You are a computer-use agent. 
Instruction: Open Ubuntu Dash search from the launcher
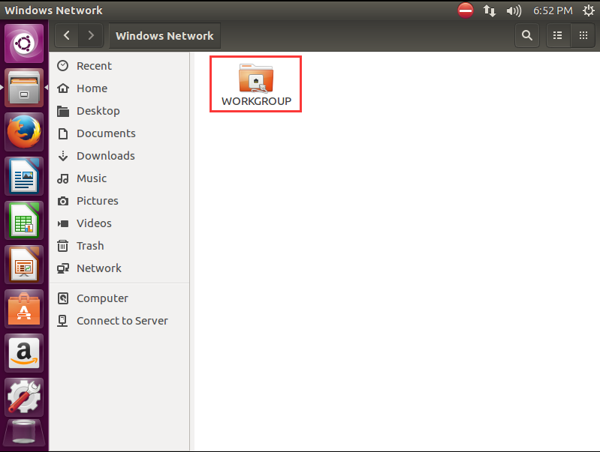click(24, 43)
